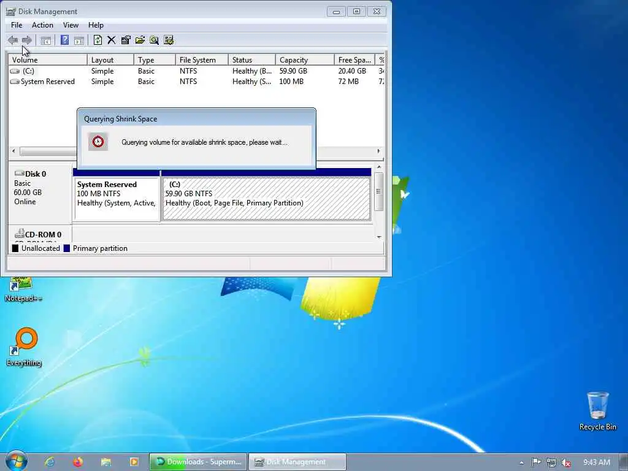Image resolution: width=628 pixels, height=471 pixels.
Task: Click the Disk Management taskbar button
Action: pos(297,462)
